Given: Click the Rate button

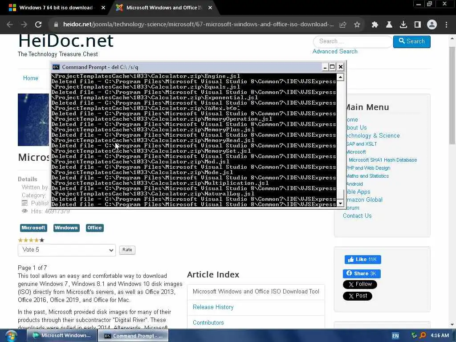Looking at the screenshot, I should point(127,250).
